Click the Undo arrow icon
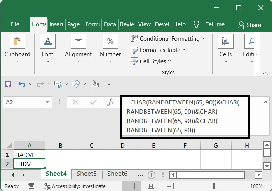Screen dimensions: 272x191 (x=22, y=84)
